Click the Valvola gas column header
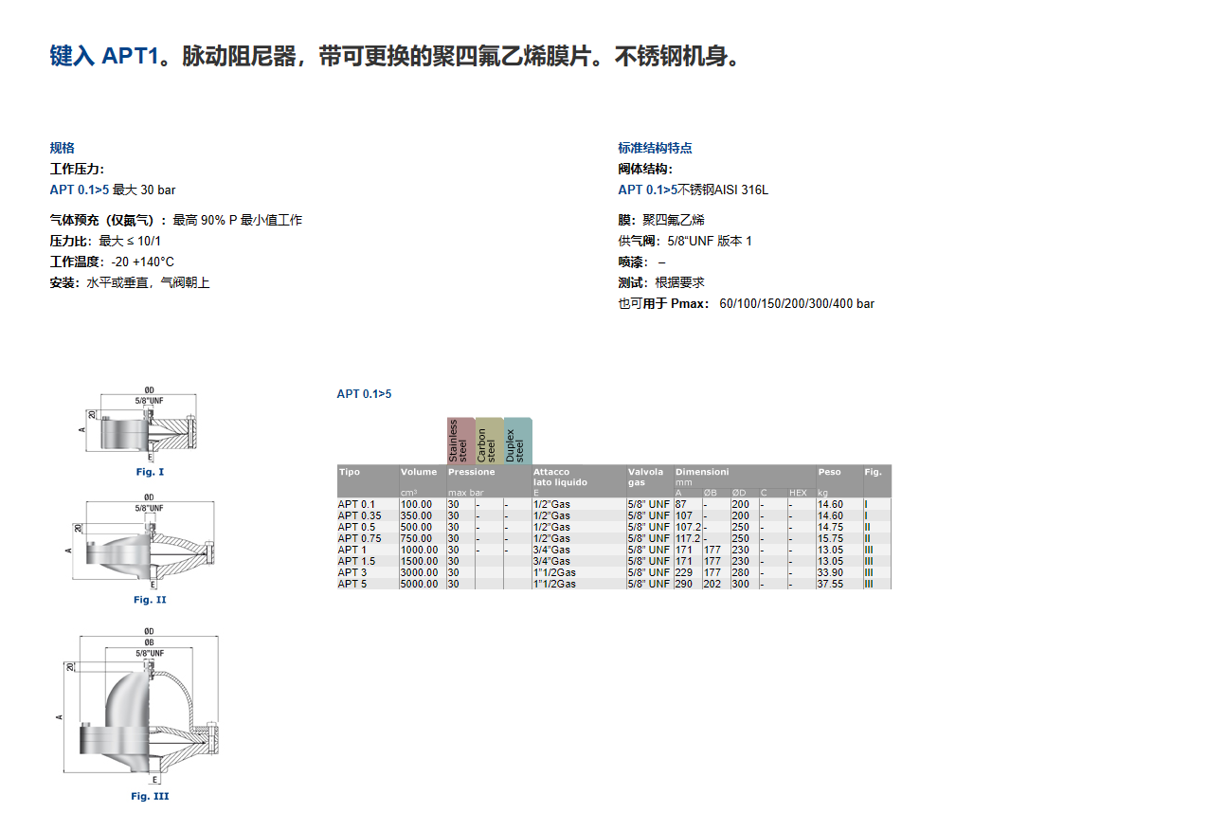 tap(646, 477)
